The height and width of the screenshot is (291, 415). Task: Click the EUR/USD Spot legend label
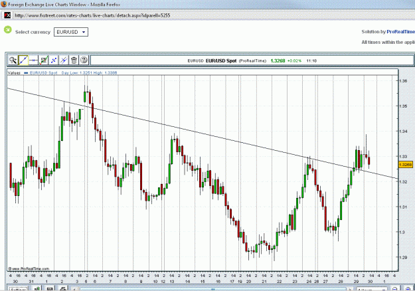point(43,72)
